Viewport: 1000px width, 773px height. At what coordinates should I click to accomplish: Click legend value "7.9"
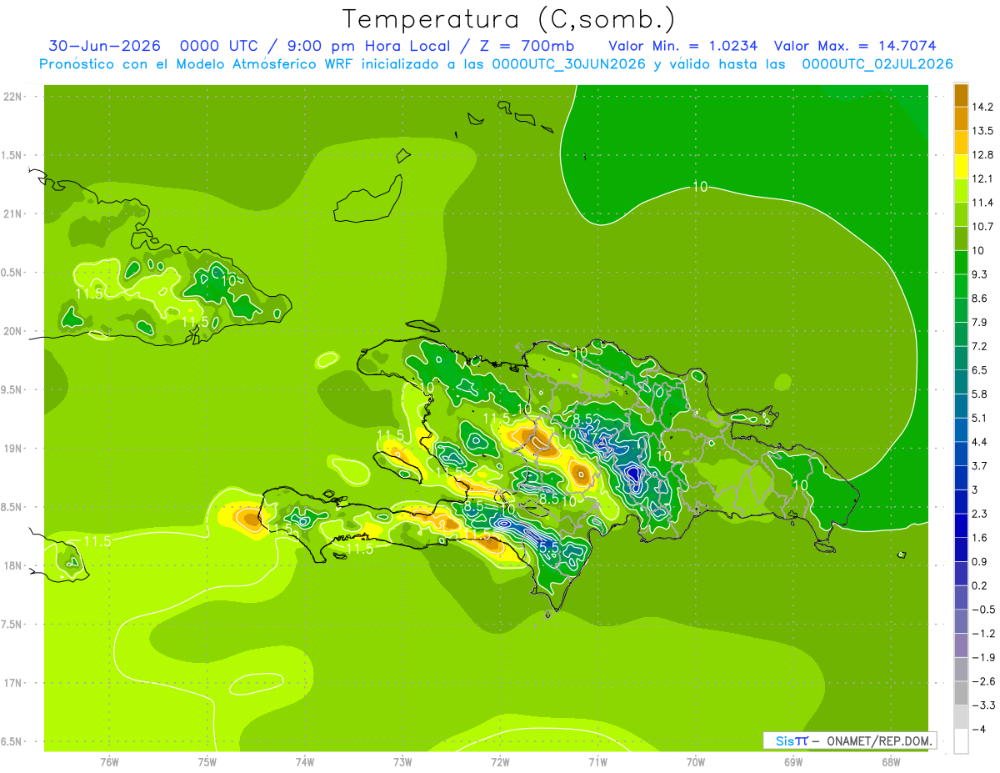point(979,322)
